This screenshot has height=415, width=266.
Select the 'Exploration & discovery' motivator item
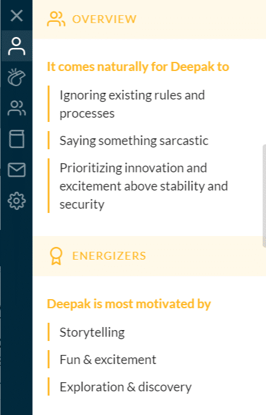[126, 387]
